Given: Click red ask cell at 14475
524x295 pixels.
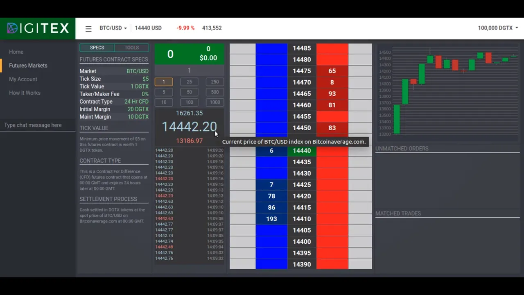Looking at the screenshot, I should tap(332, 71).
